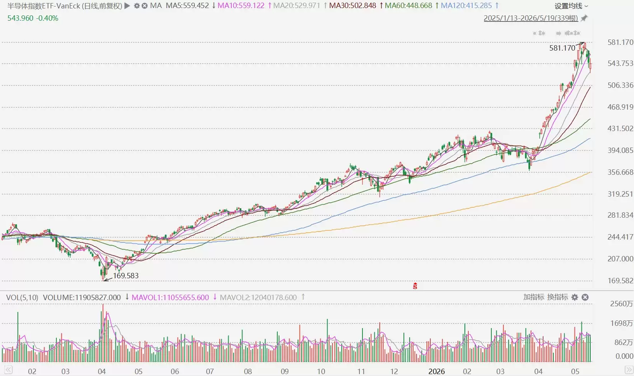Click the 356.668 price axis label
The height and width of the screenshot is (376, 634).
tap(620, 172)
